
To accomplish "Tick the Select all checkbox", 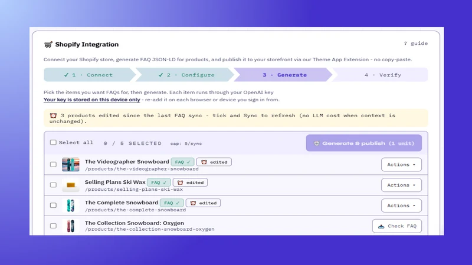I will (x=53, y=143).
